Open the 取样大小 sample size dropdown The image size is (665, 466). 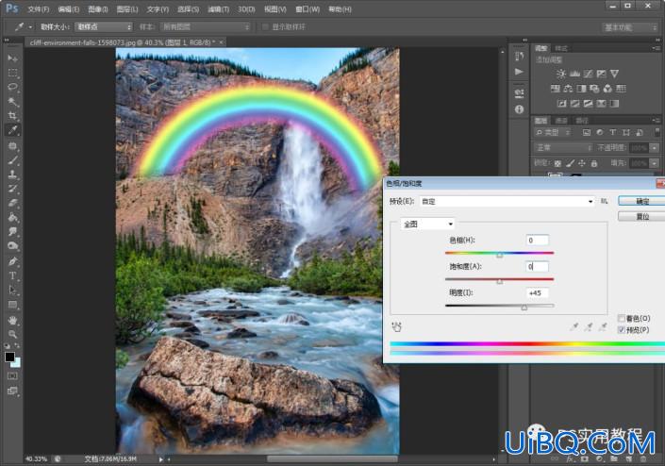[104, 27]
